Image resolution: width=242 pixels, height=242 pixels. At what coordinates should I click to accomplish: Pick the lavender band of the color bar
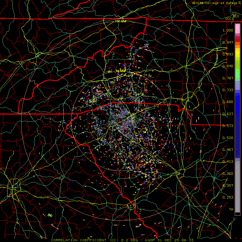[x=237, y=85]
